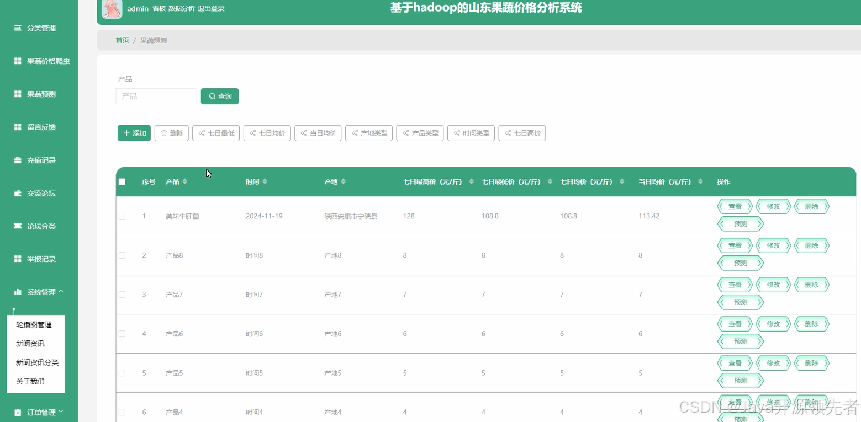Toggle the select-all header checkbox
Screen dimensions: 861x422
point(122,181)
